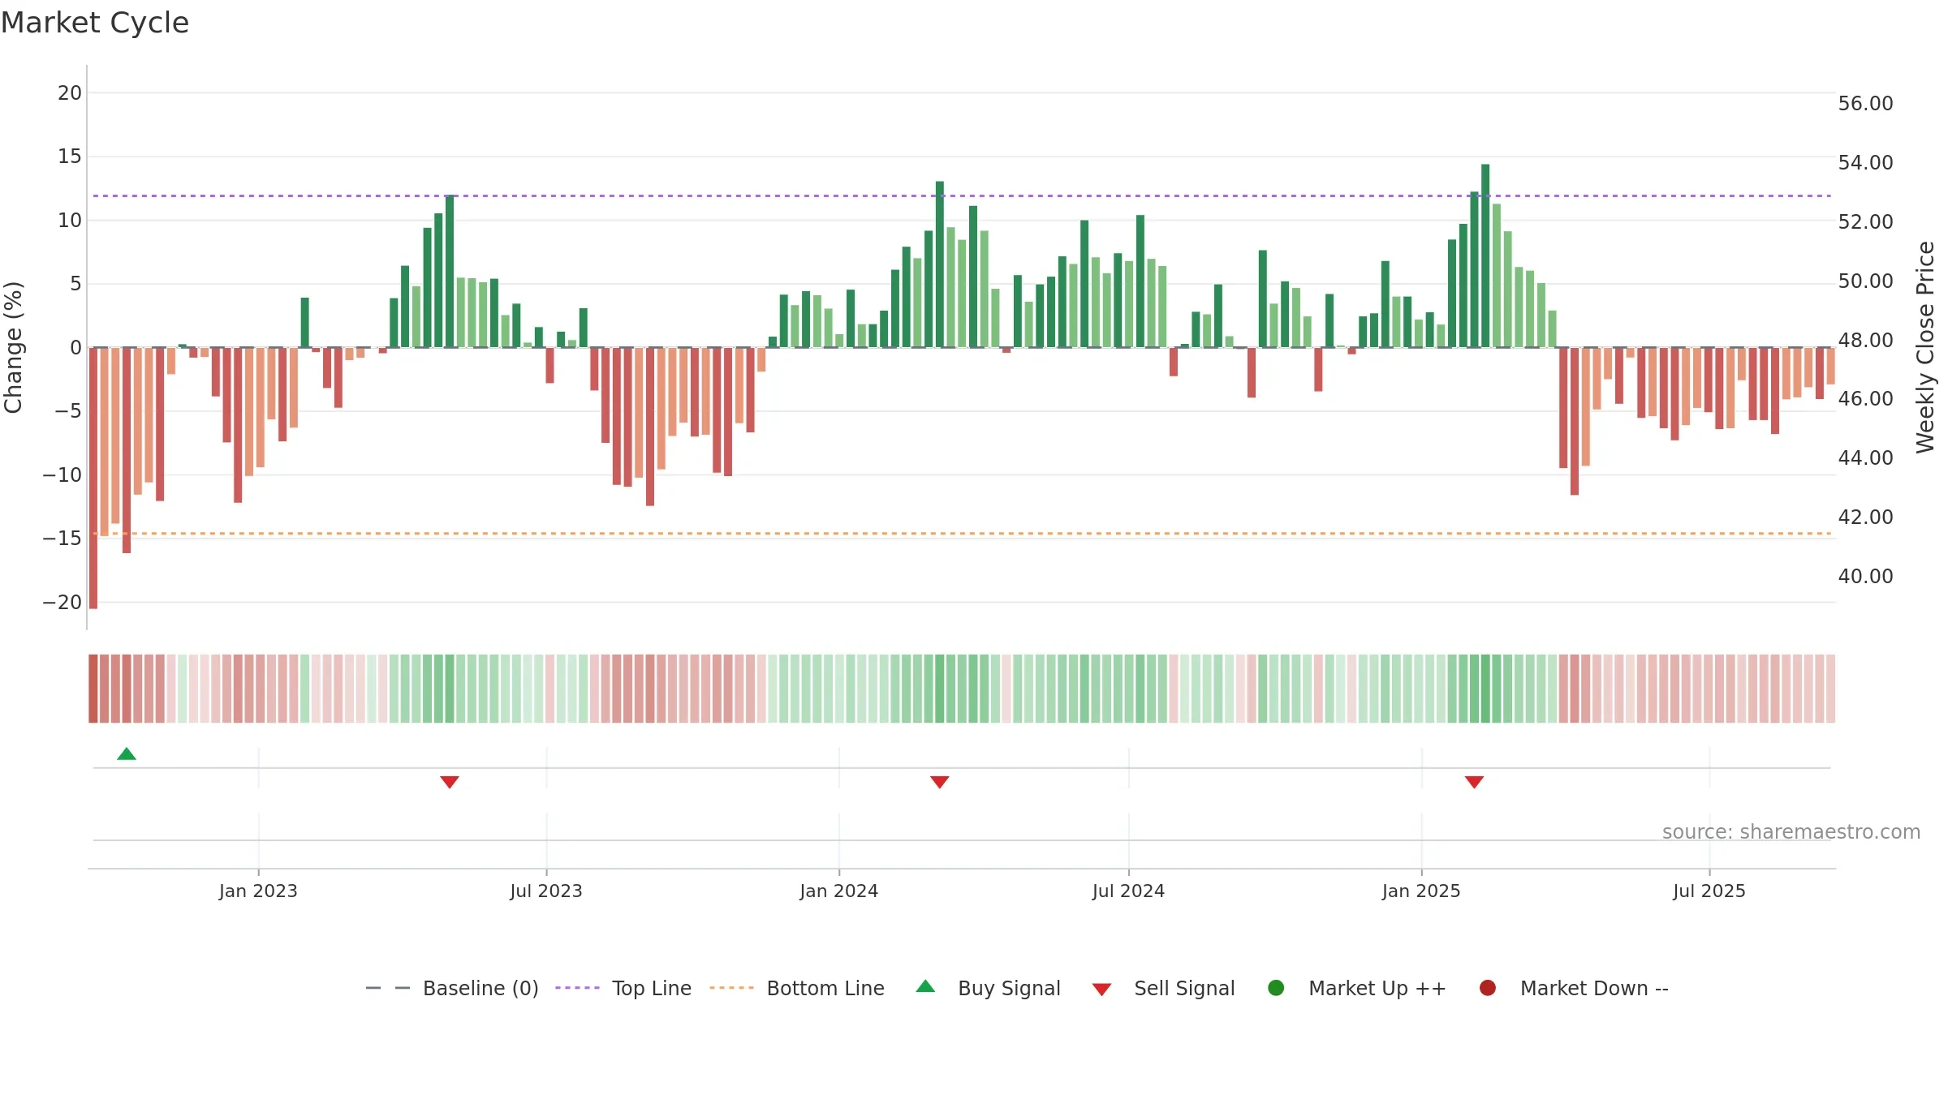The height and width of the screenshot is (1095, 1948).
Task: Click the red Sell Signal legend triangle icon
Action: [x=1101, y=990]
